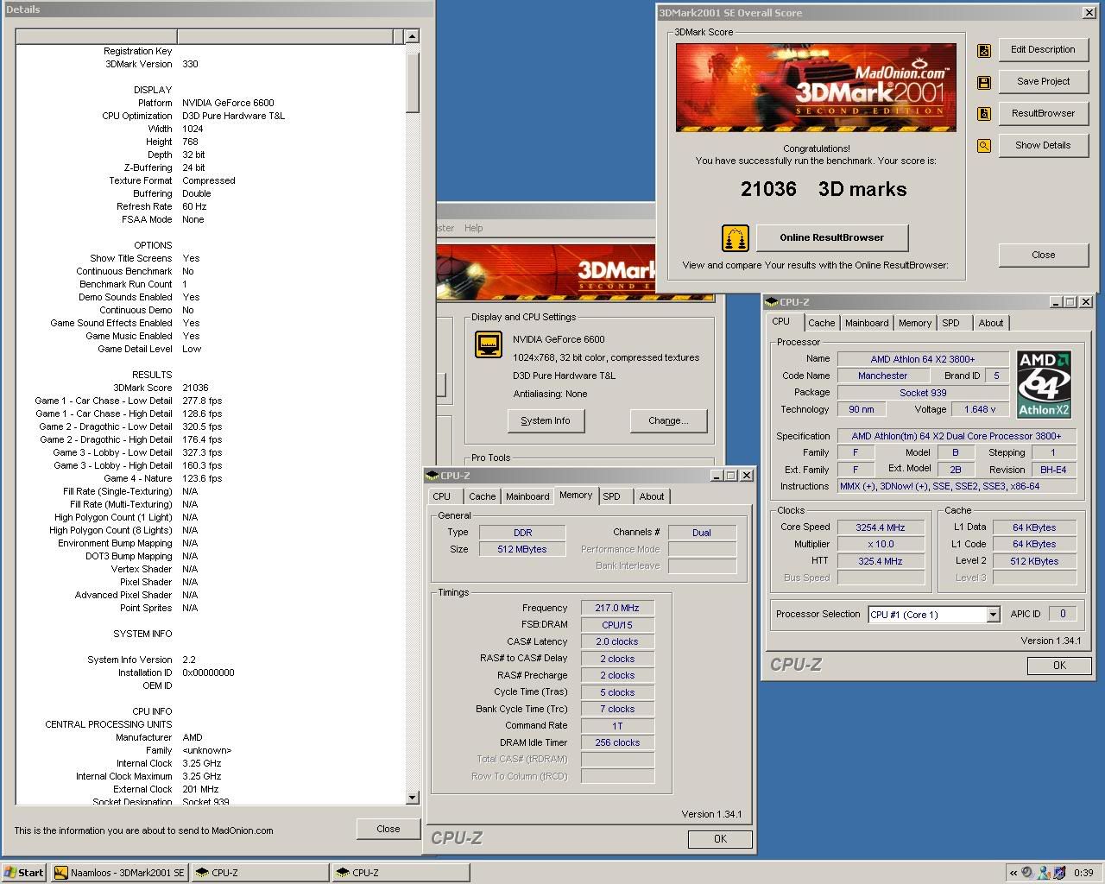
Task: Open the About tab in CPU window
Action: tap(991, 323)
